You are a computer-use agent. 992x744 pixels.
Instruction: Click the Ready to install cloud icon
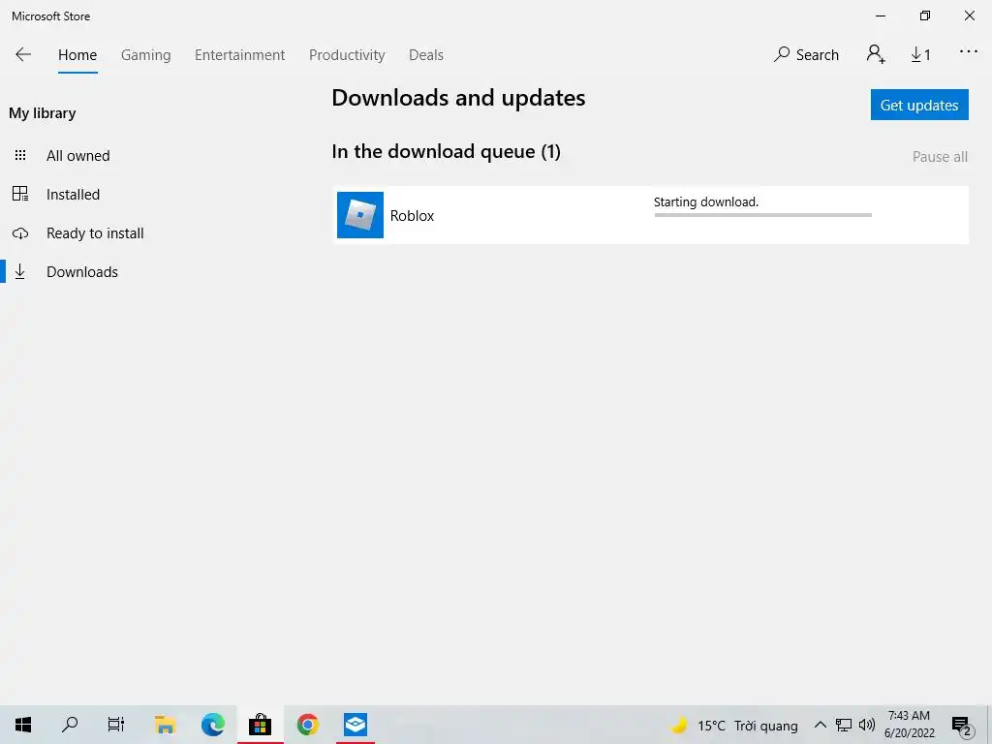[x=20, y=233]
